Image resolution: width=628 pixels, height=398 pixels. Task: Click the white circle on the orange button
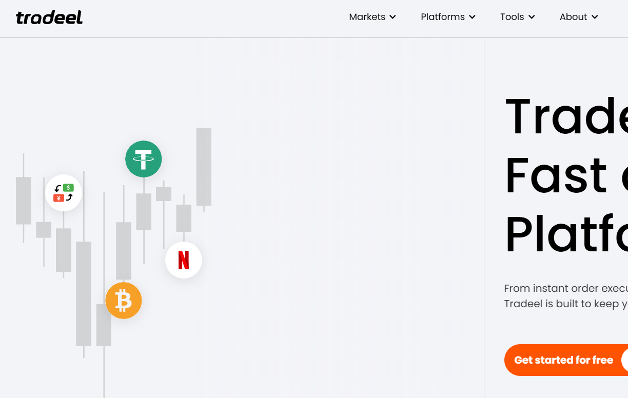pyautogui.click(x=624, y=360)
